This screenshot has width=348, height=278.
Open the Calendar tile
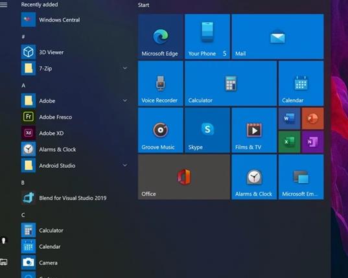pyautogui.click(x=301, y=84)
